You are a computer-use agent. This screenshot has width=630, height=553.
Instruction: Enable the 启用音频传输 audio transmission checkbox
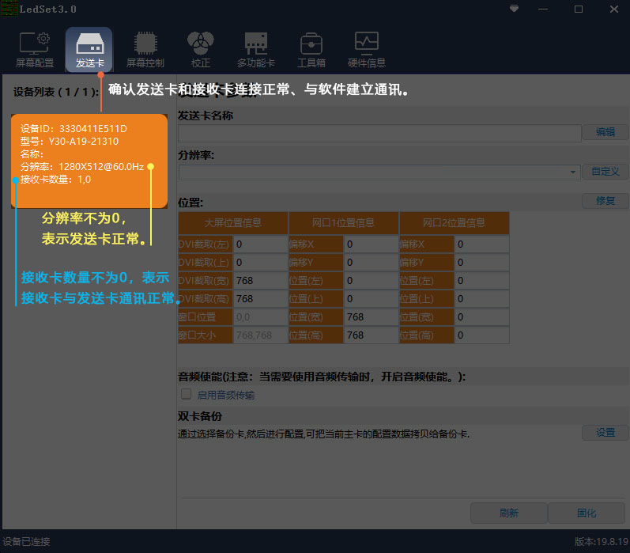tap(186, 394)
